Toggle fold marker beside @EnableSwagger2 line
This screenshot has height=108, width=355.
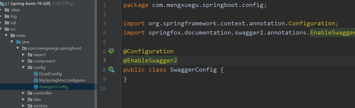(121, 61)
